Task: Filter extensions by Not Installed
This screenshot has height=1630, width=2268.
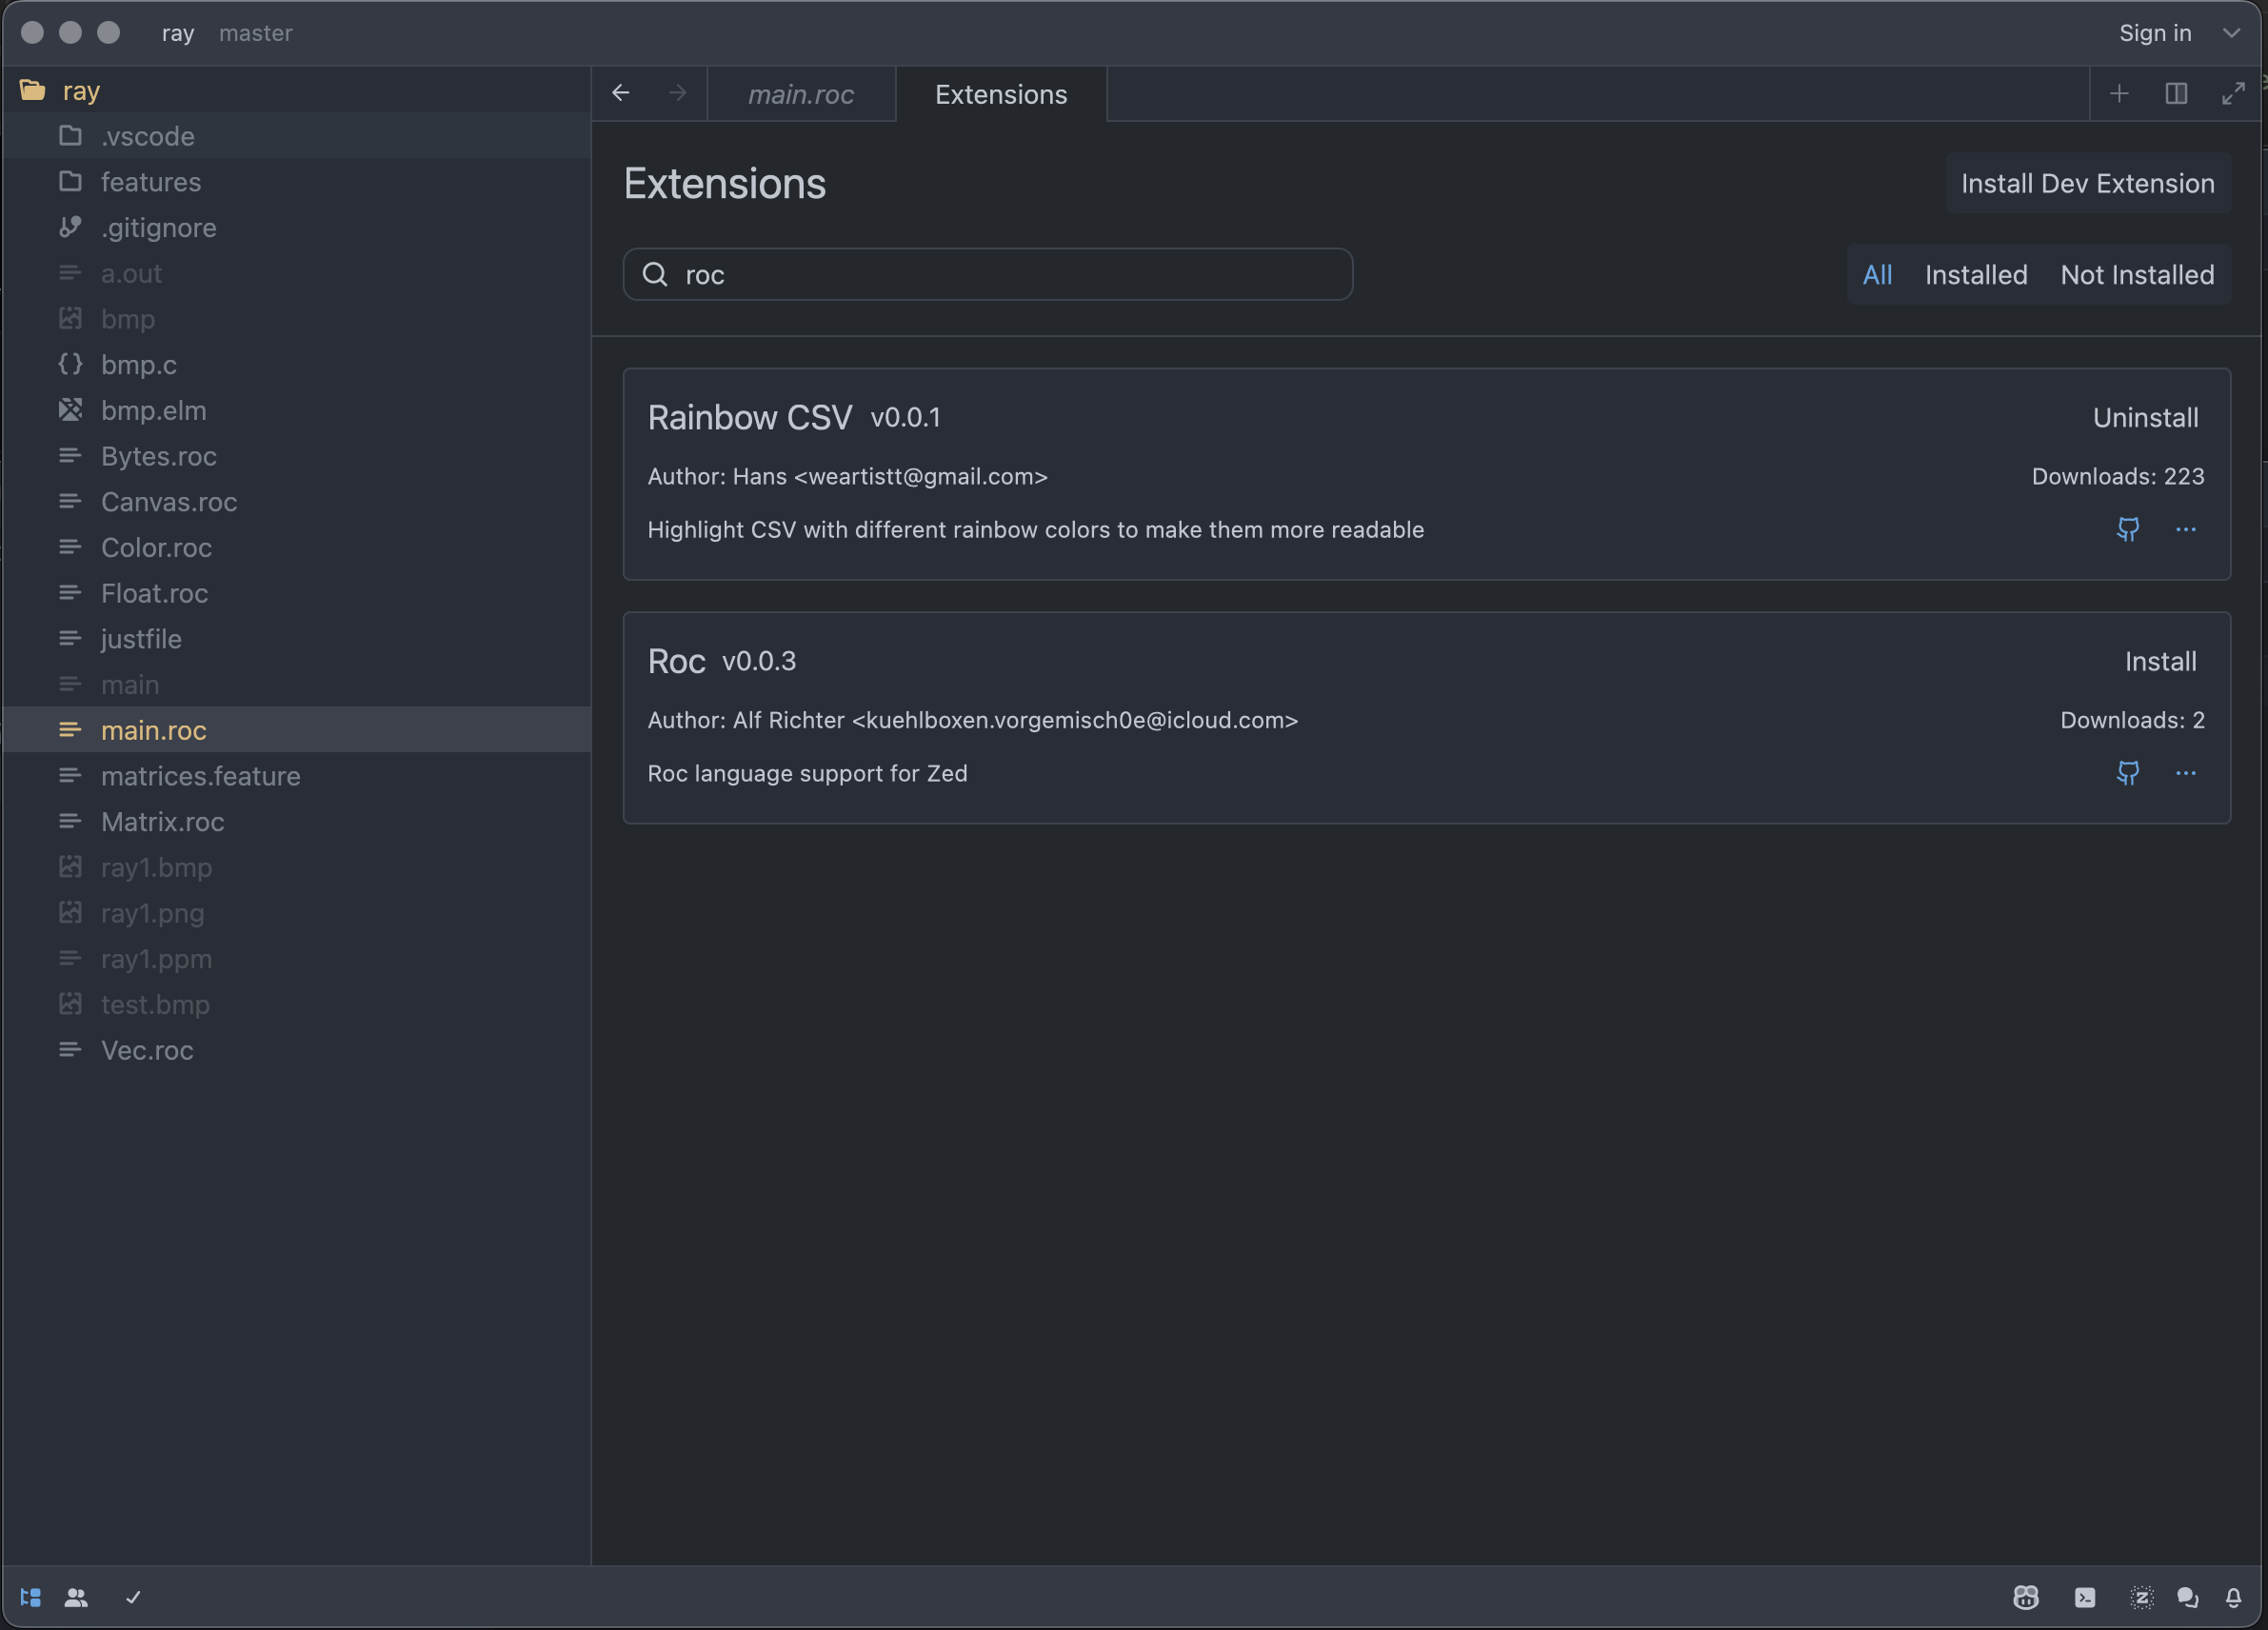Action: coord(2137,274)
